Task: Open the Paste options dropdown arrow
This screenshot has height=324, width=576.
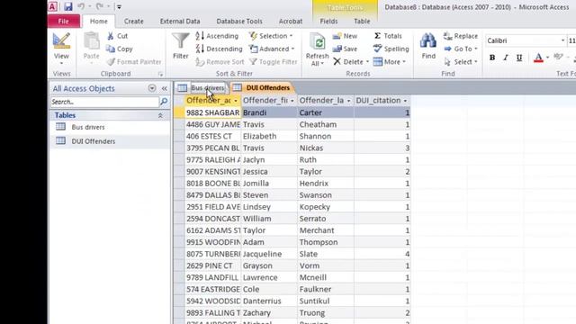Action: (91, 63)
